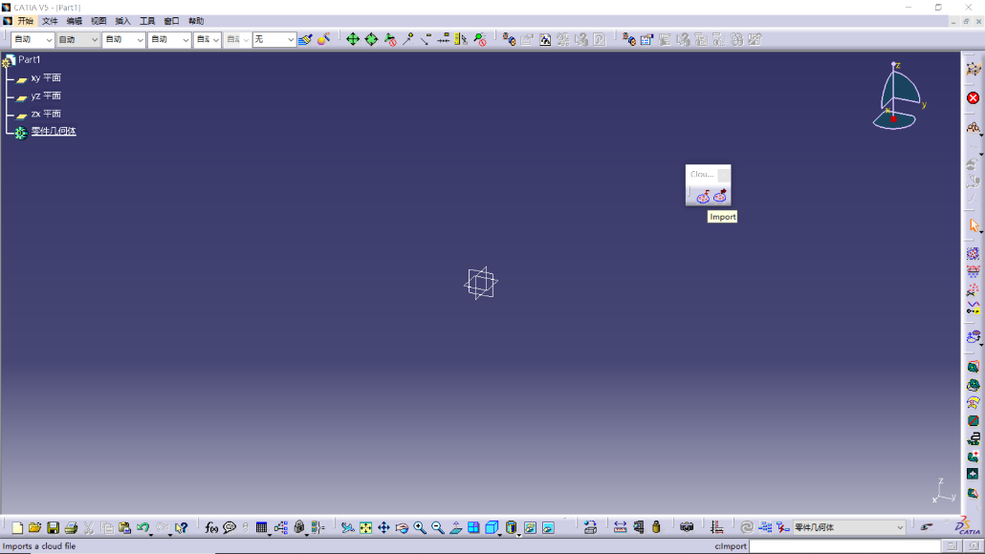Select the Measure Between ruler icon
Viewport: 985px width, 554px height.
620,527
